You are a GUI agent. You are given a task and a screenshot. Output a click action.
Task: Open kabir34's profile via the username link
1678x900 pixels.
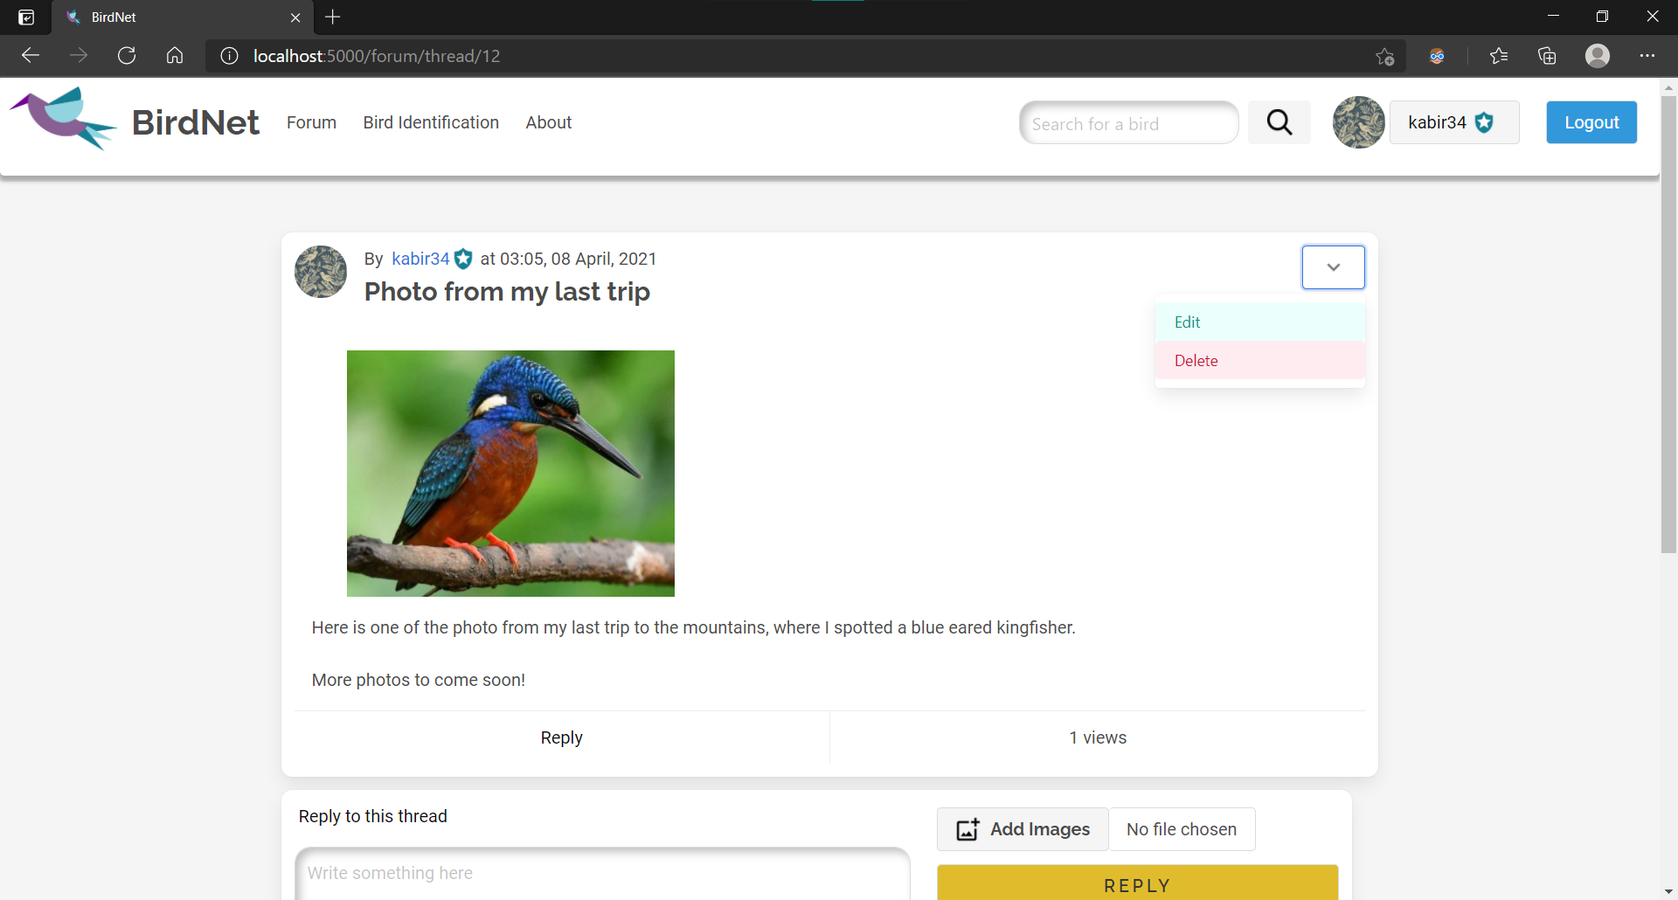tap(419, 259)
